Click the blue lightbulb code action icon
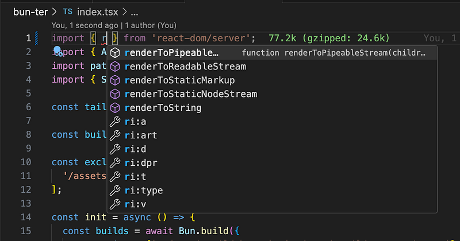Viewport: 460px width, 241px height. (x=57, y=50)
